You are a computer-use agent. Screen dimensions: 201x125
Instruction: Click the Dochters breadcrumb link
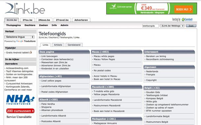[x=53, y=37]
